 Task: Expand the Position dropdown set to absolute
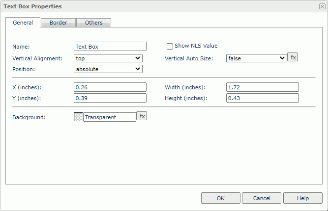pyautogui.click(x=108, y=69)
